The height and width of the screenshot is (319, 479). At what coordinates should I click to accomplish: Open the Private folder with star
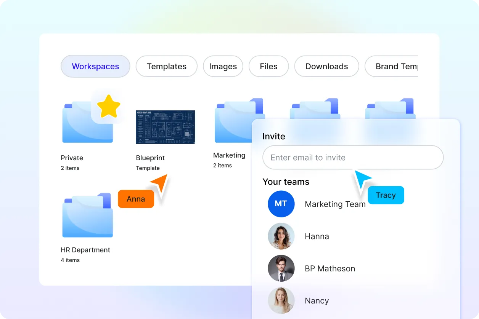coord(88,122)
